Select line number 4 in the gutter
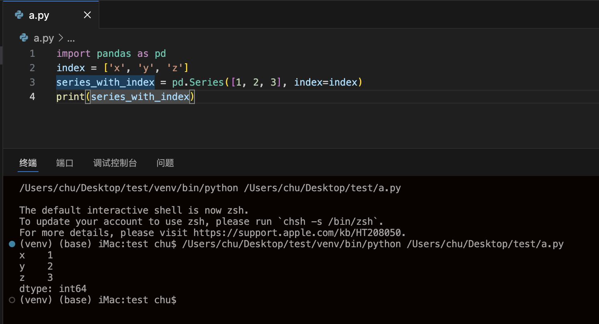 coord(32,97)
